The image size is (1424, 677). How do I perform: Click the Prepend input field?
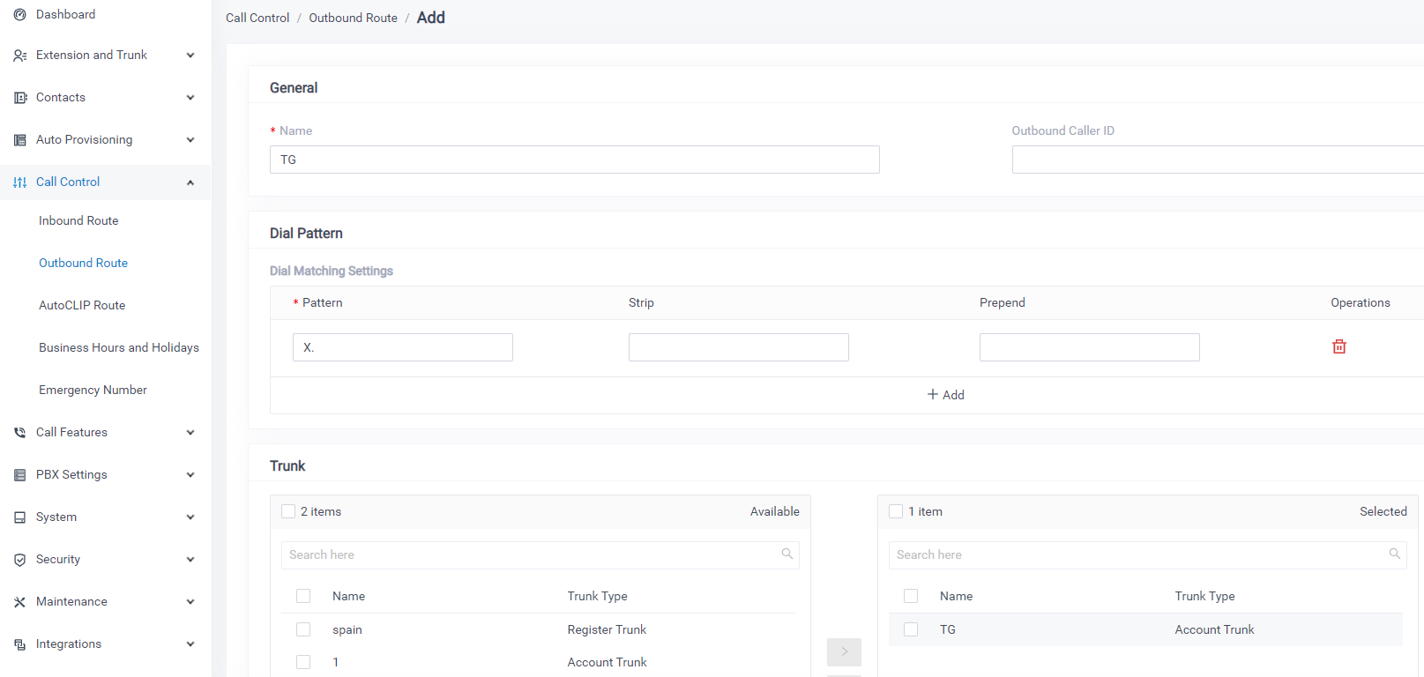[x=1090, y=347]
